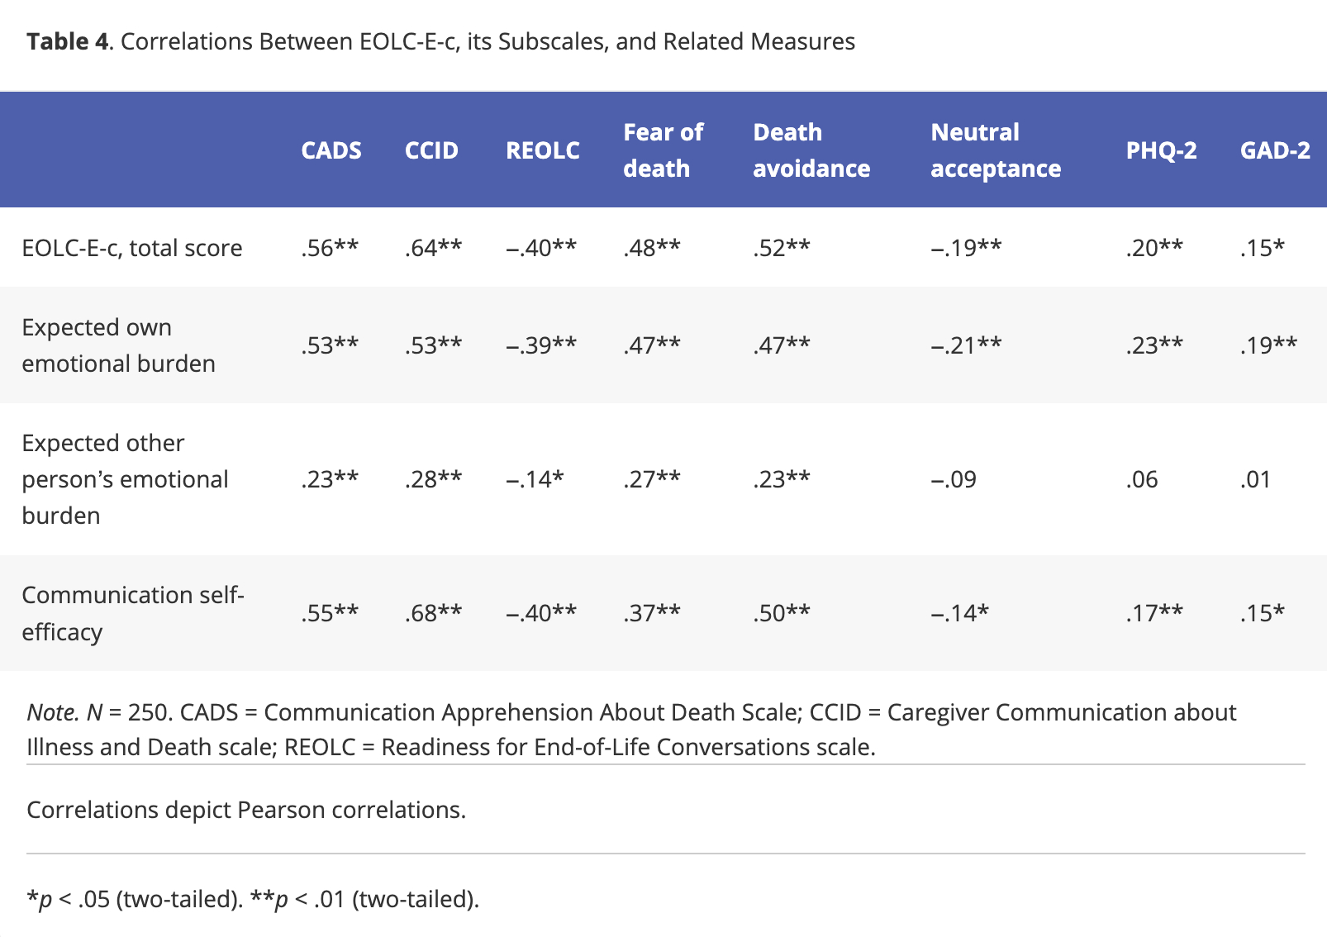Select the GAD-2 column header
The width and height of the screenshot is (1327, 937).
pyautogui.click(x=1274, y=150)
